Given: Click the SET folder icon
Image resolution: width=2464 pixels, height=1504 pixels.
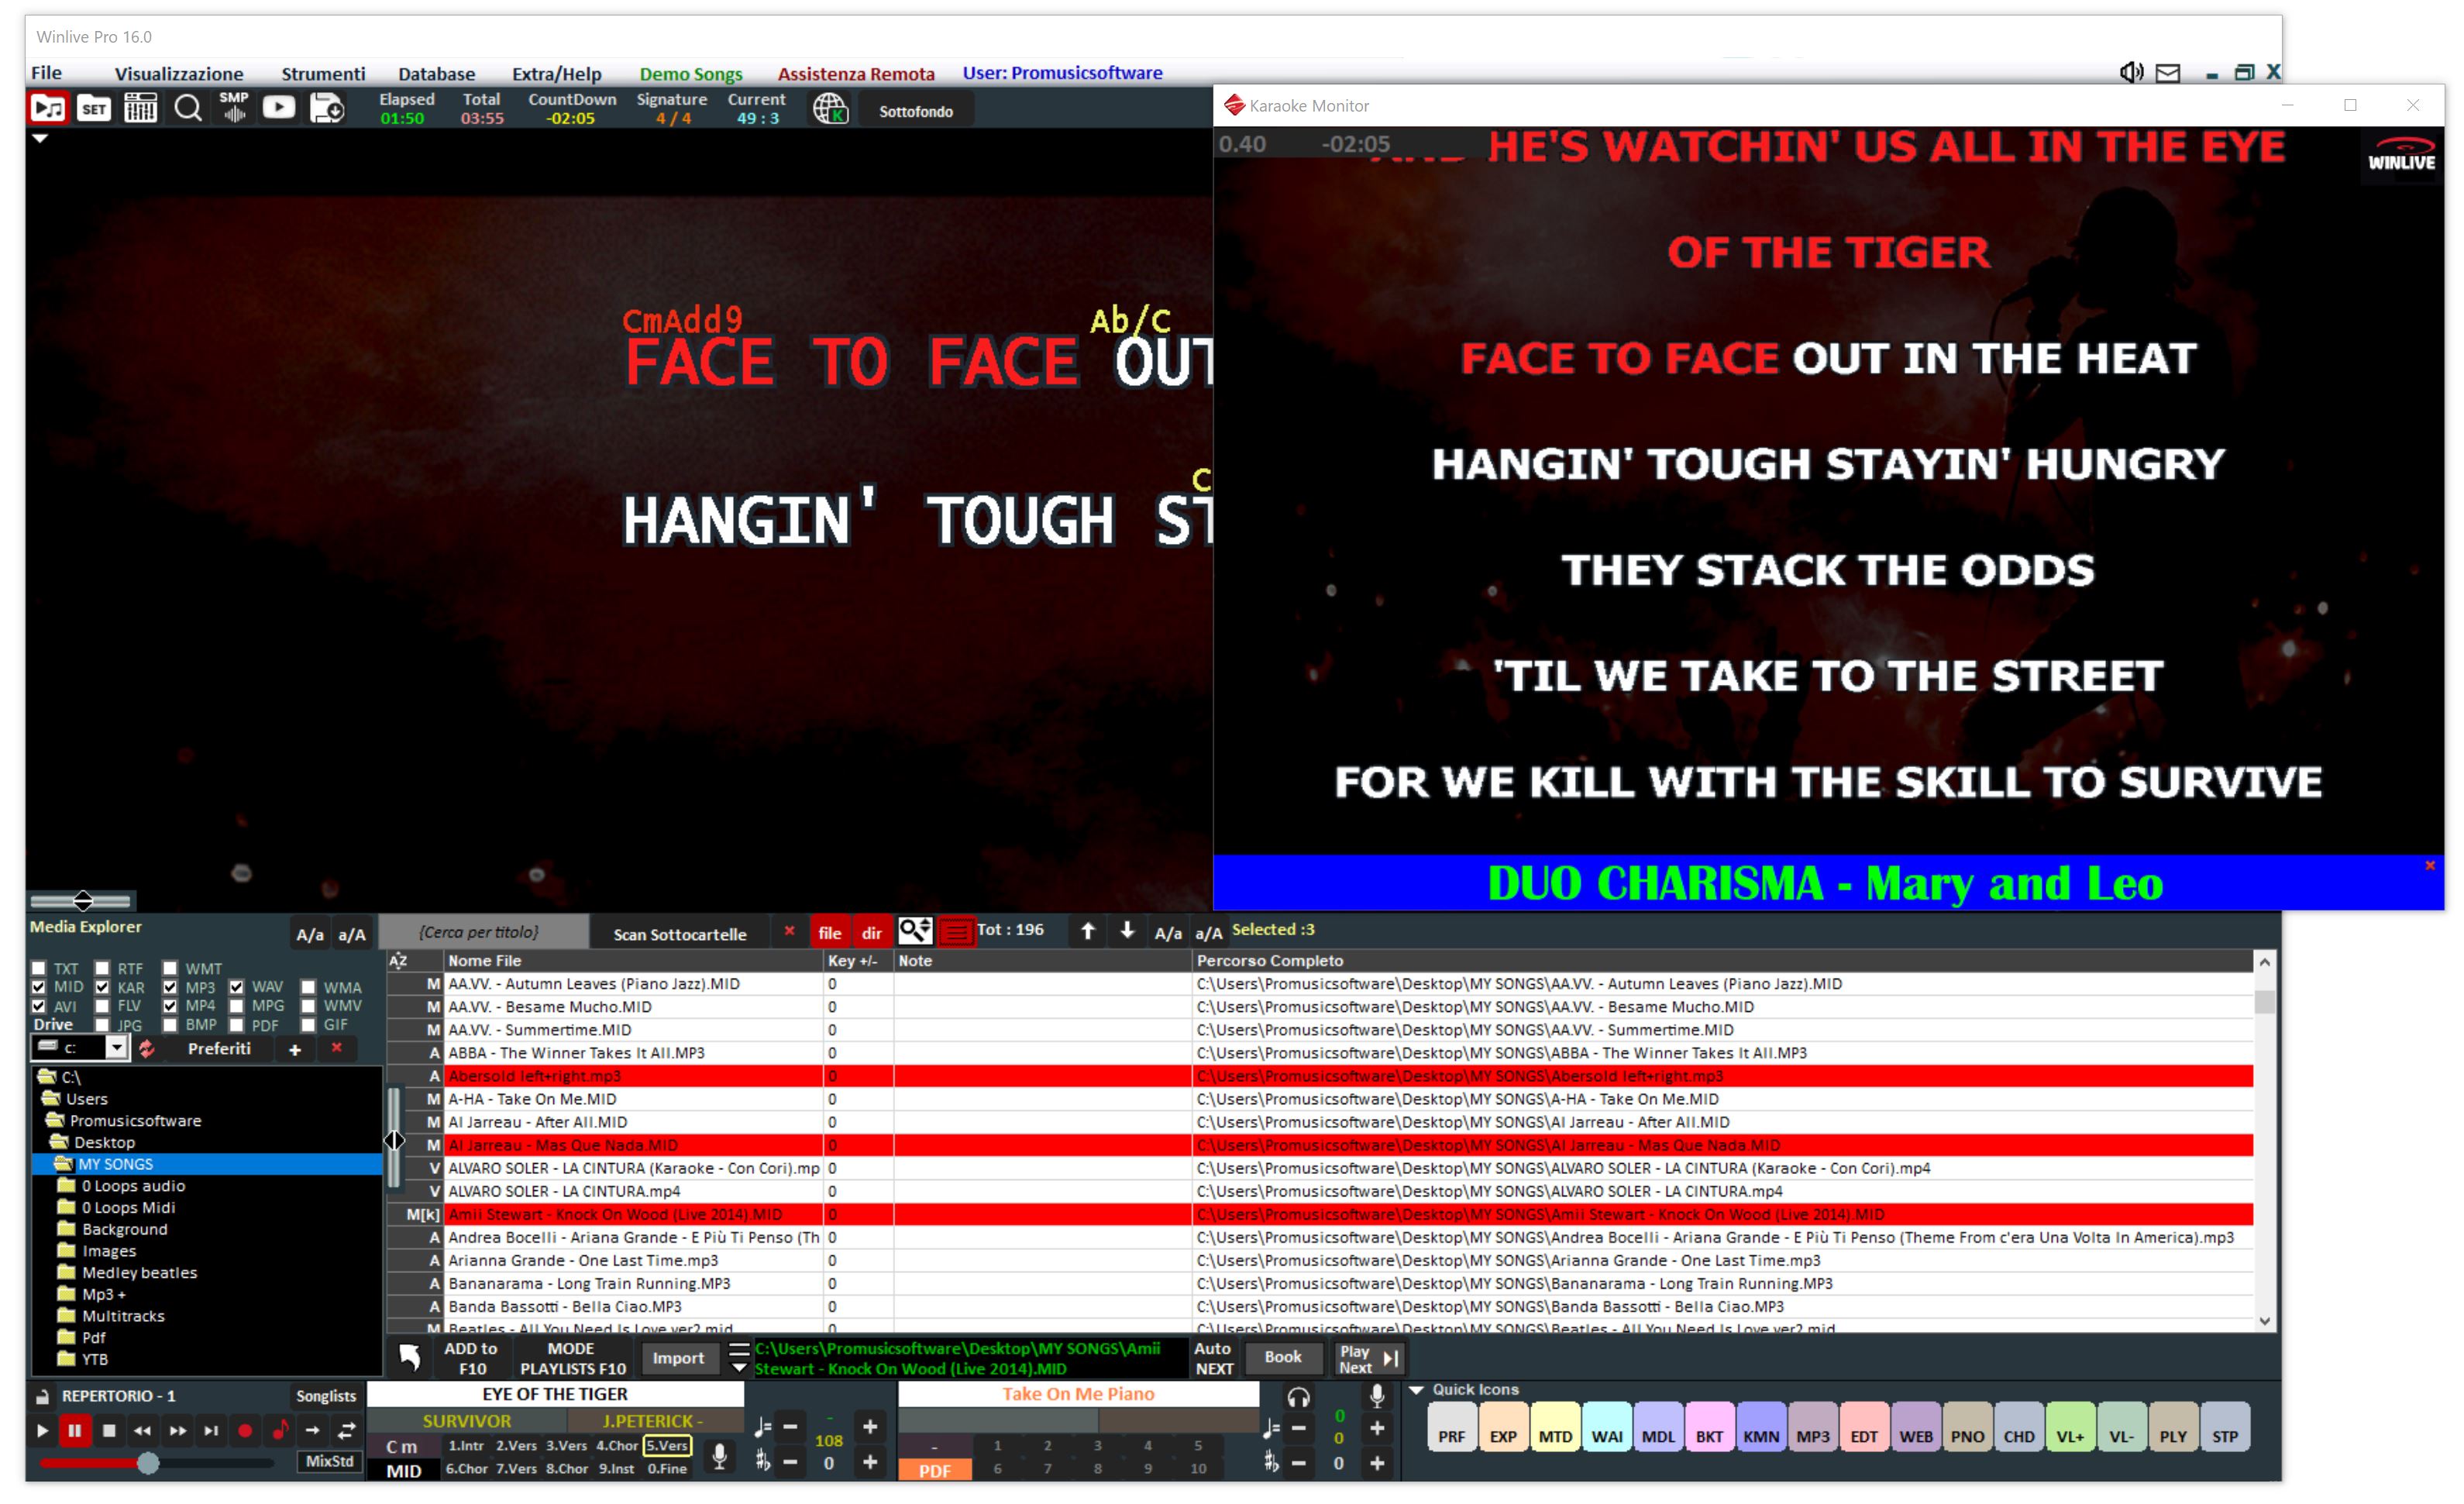Looking at the screenshot, I should click(x=94, y=109).
